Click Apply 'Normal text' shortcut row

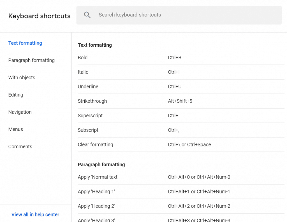(x=181, y=177)
